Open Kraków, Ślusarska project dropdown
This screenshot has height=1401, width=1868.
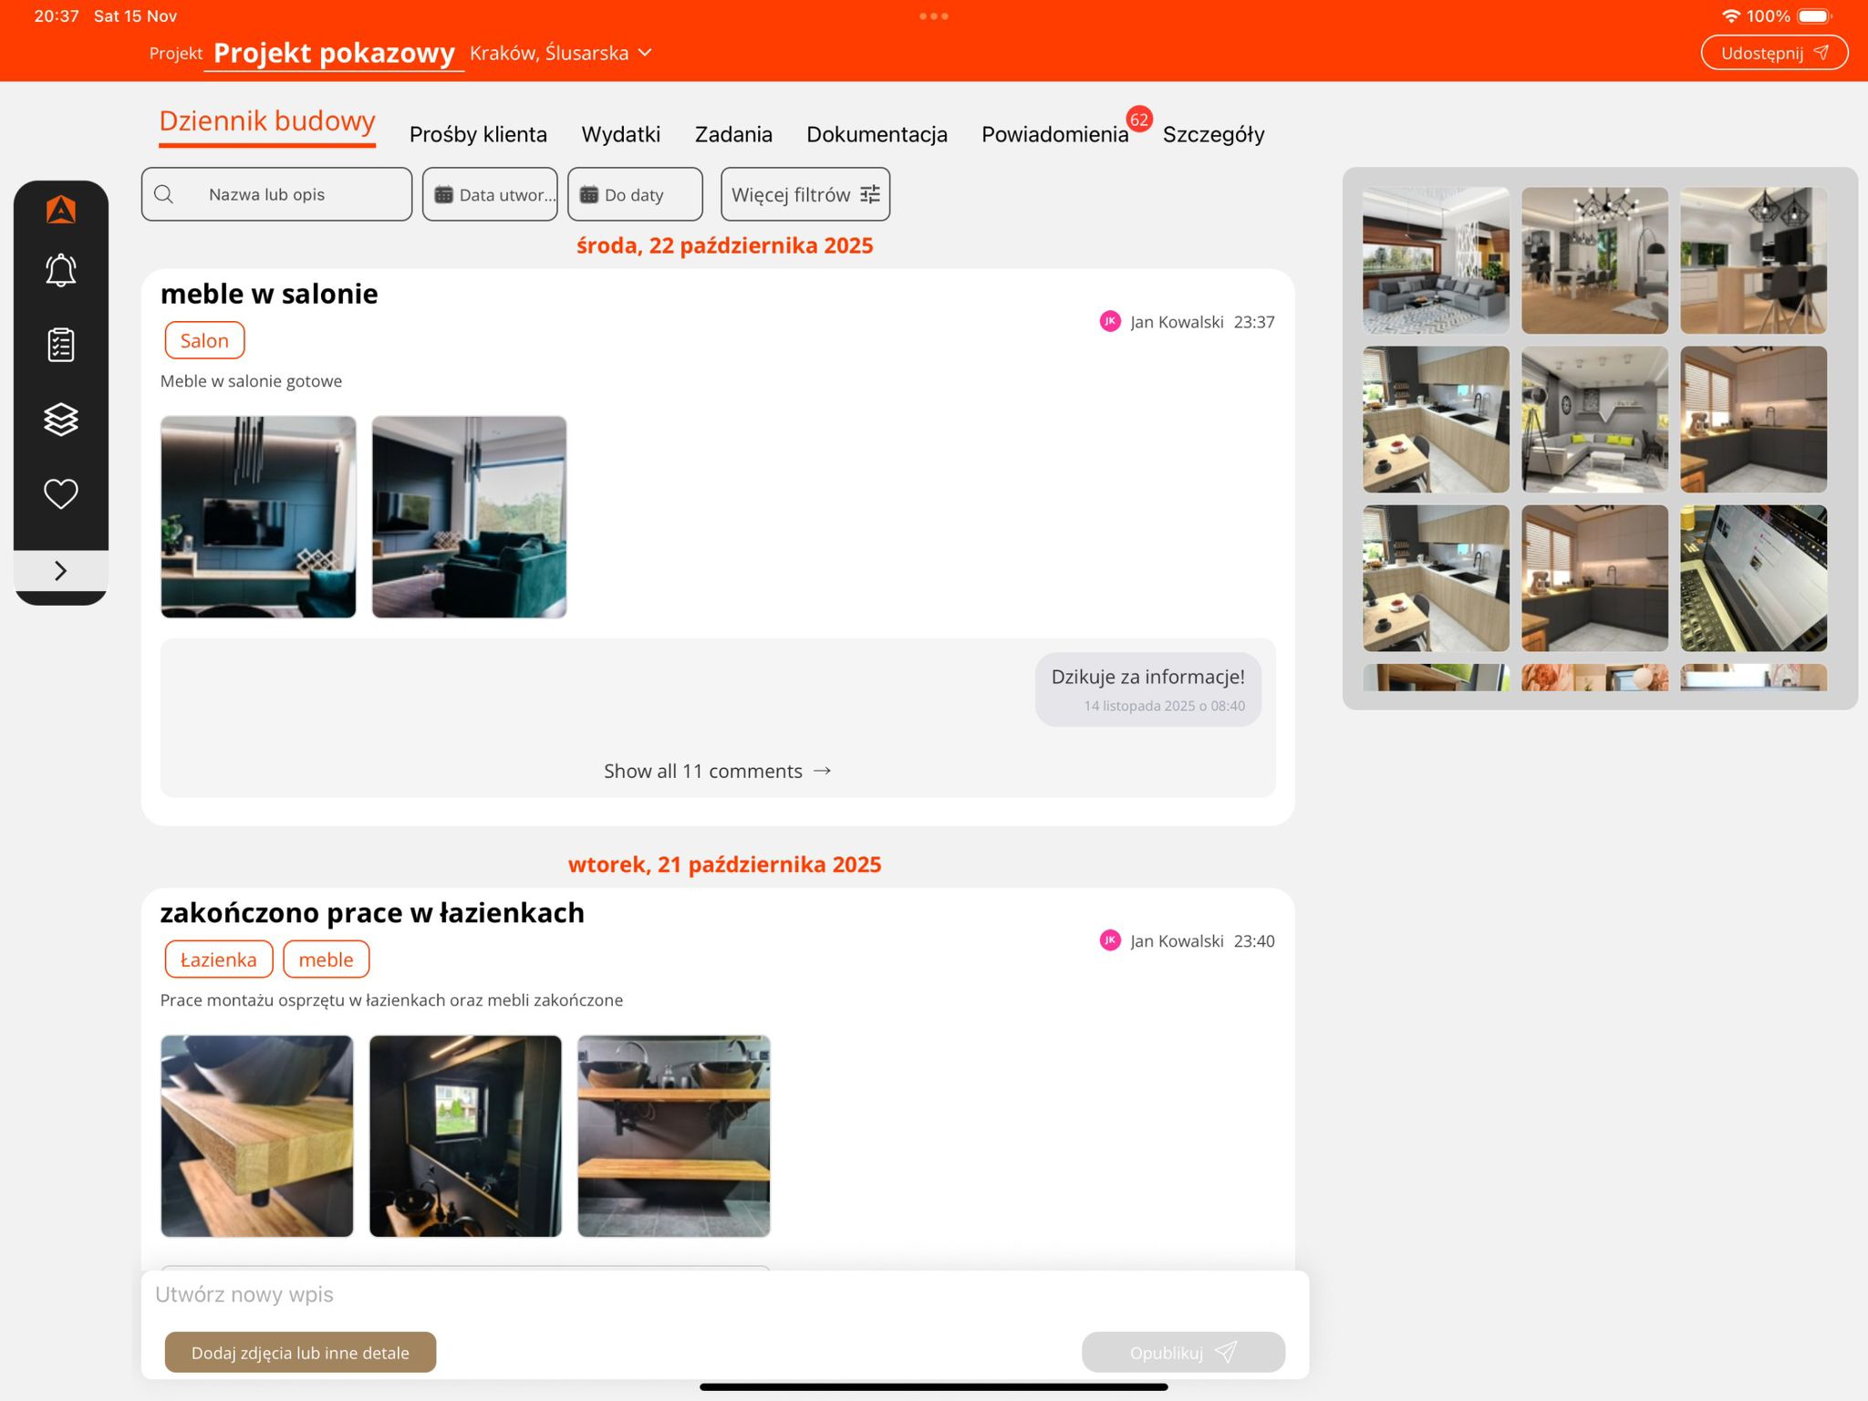(560, 53)
